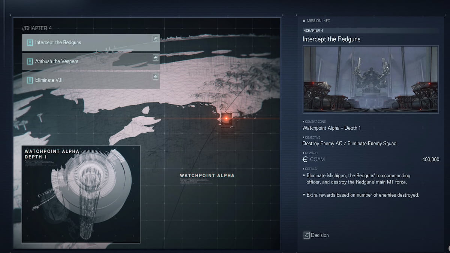Click the Decision text label
This screenshot has width=450, height=253.
[319, 235]
